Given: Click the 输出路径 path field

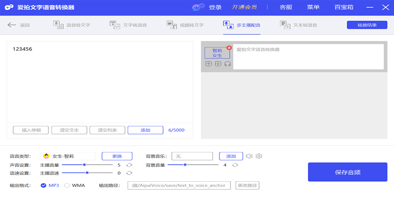Looking at the screenshot, I should pyautogui.click(x=179, y=186).
